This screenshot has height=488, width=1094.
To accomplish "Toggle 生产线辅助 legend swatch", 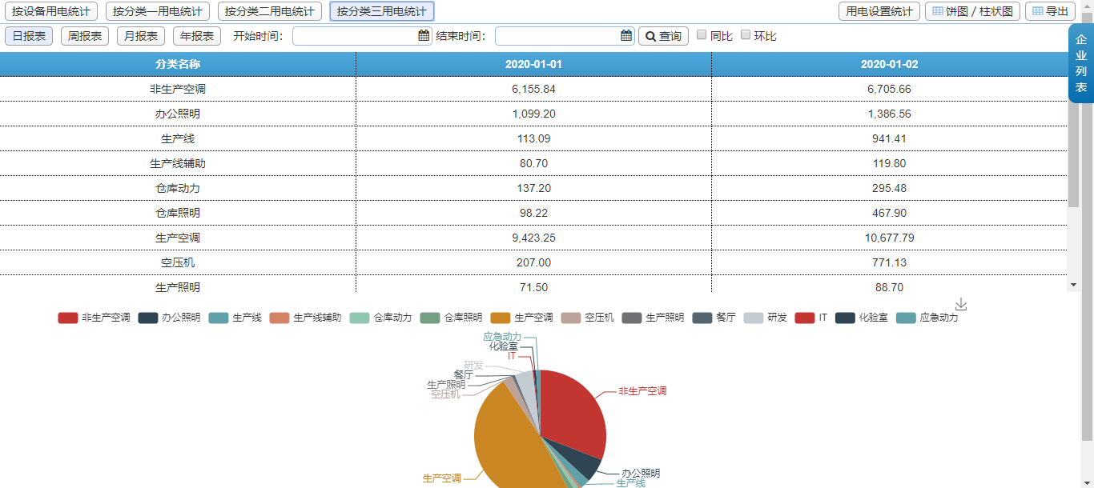I will point(280,318).
